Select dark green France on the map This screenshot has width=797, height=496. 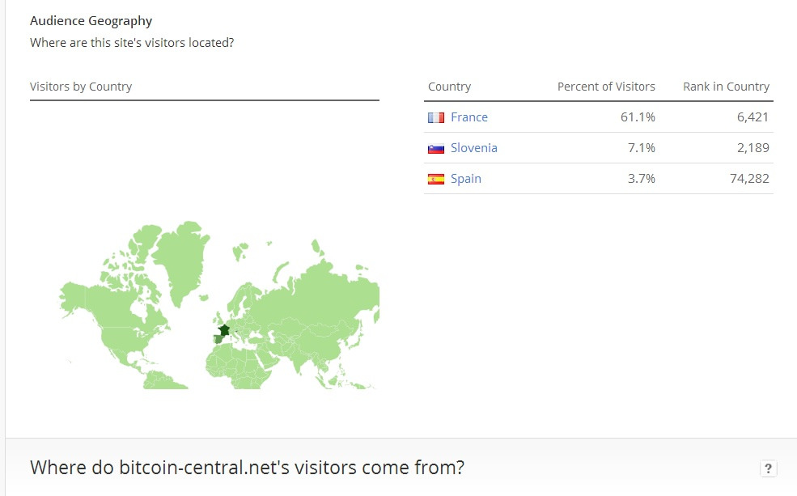coord(223,329)
